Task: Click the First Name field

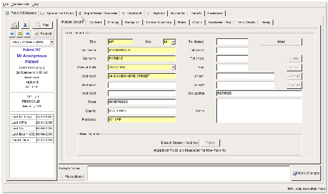Action: click(x=142, y=50)
